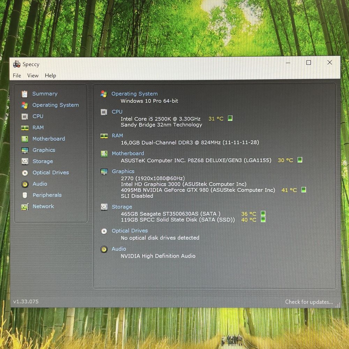The image size is (349, 349).
Task: Click the Optical Drives disc icon in sidebar
Action: (25, 173)
